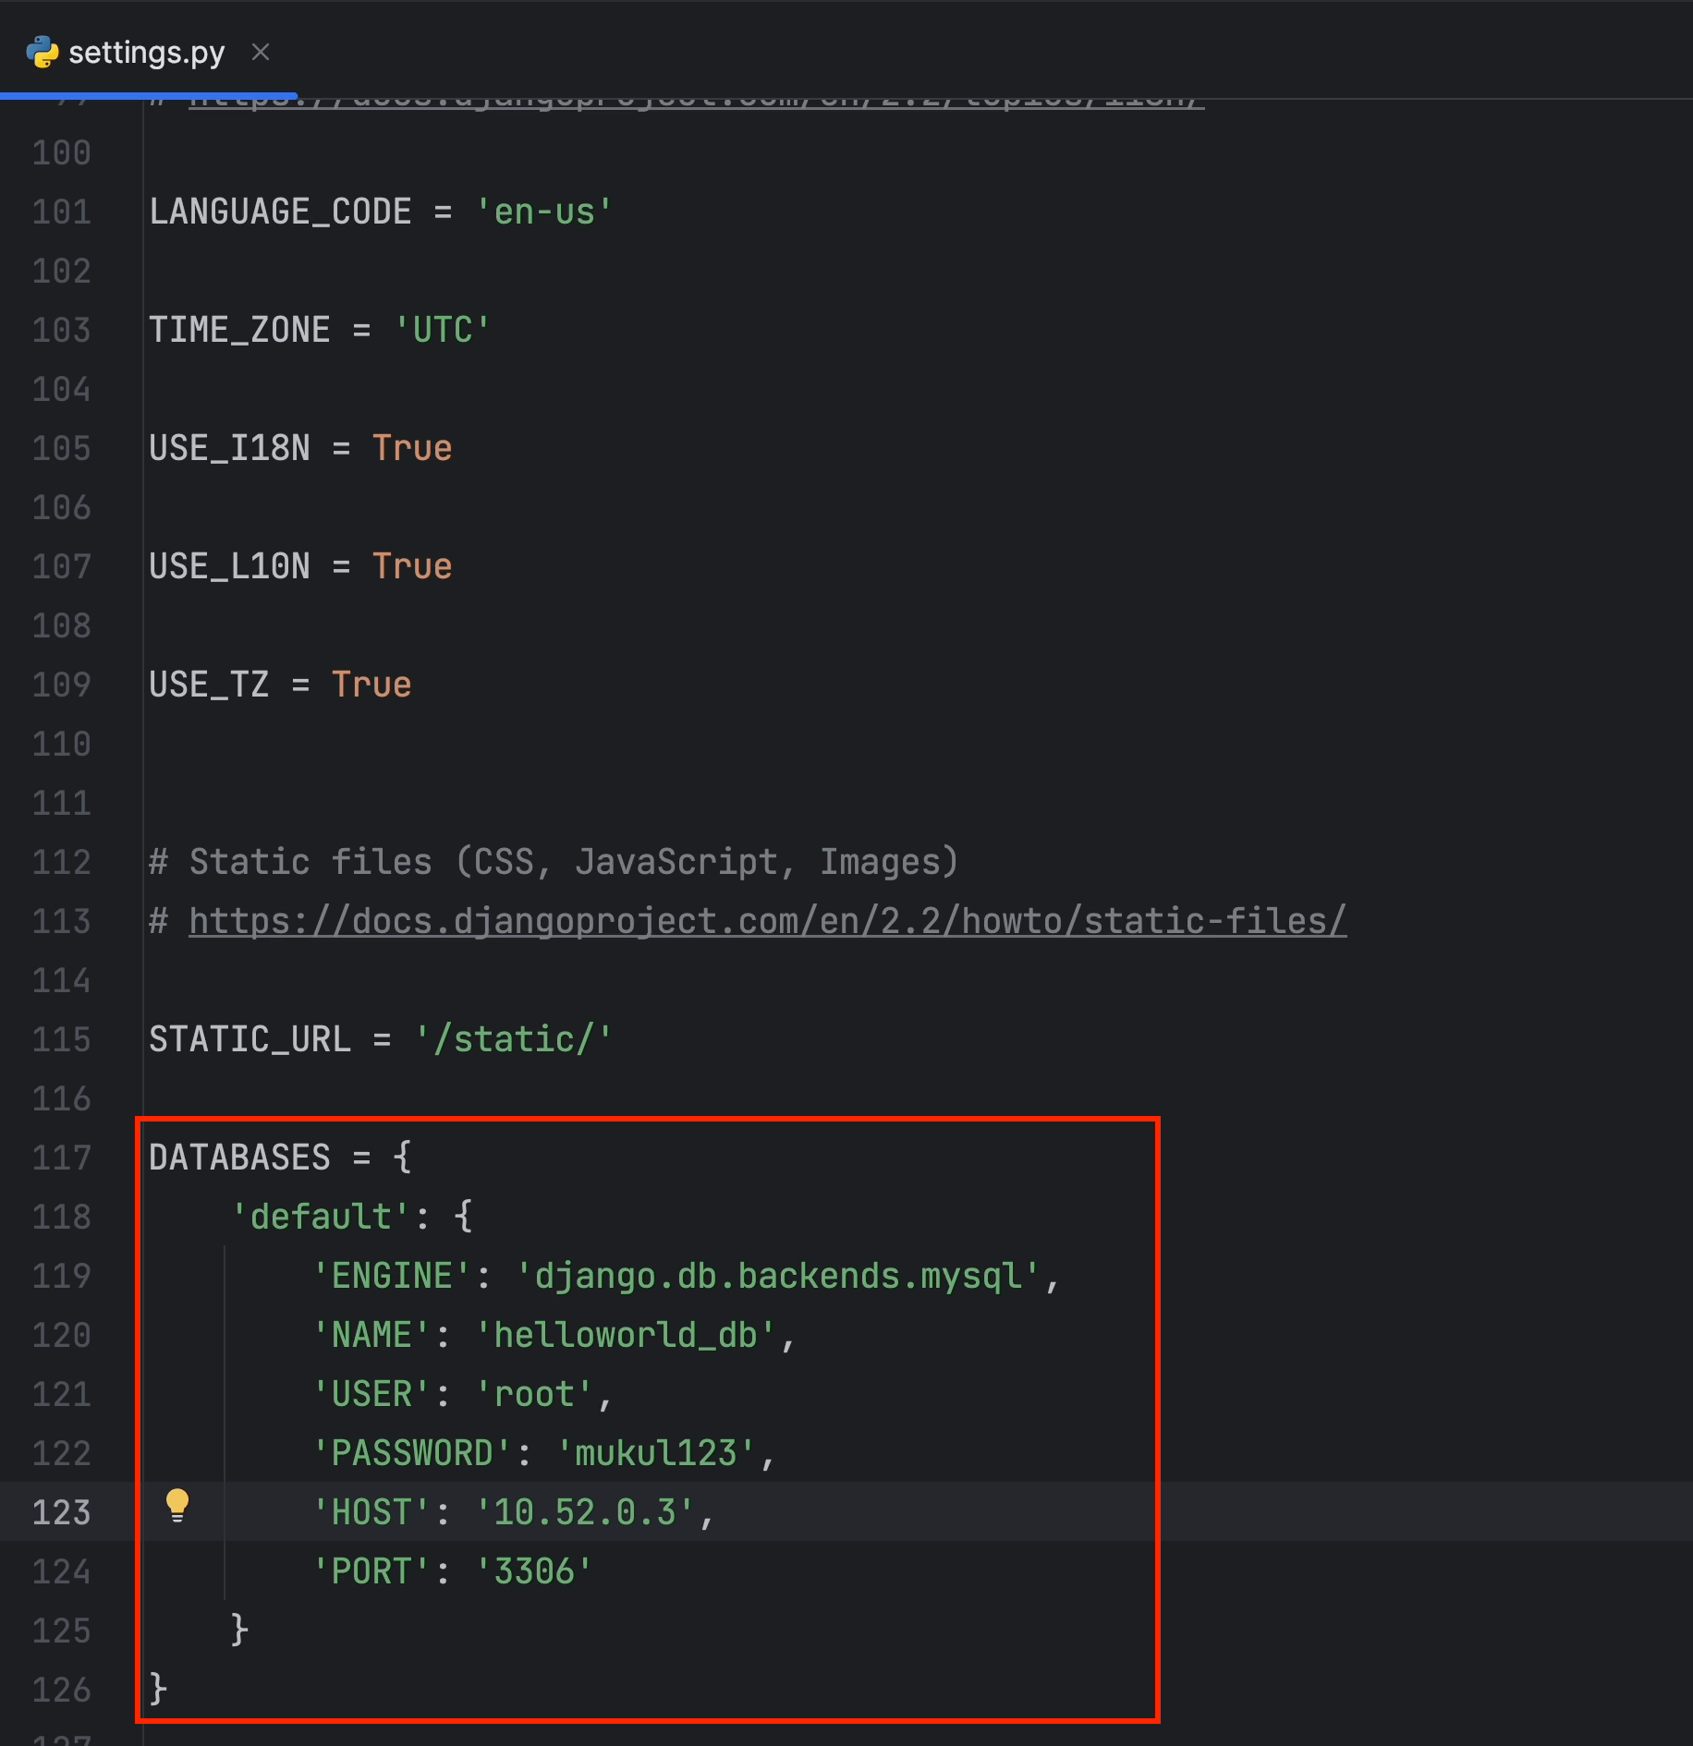1693x1746 pixels.
Task: Click the DATABASES variable name
Action: click(239, 1158)
